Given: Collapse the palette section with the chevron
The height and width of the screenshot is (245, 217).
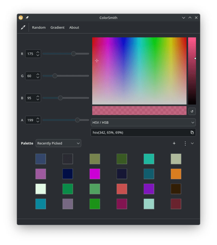Looking at the screenshot, I should click(x=192, y=143).
